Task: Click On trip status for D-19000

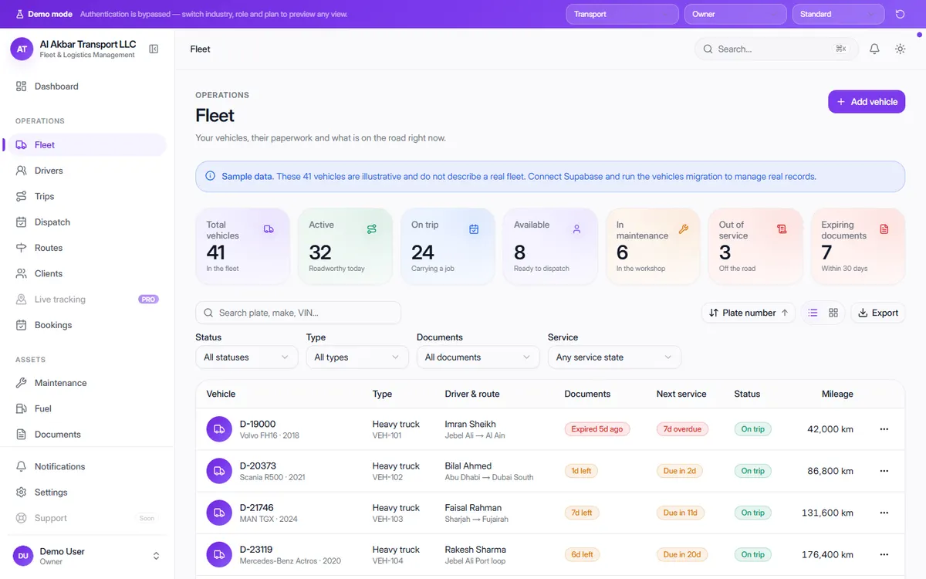Action: 753,429
